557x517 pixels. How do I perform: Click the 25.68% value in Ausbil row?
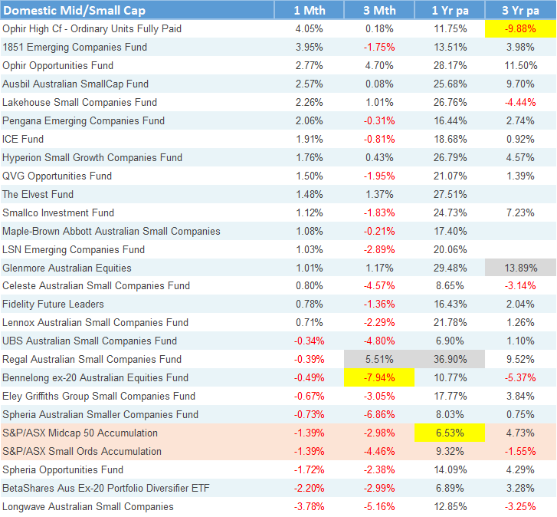pyautogui.click(x=450, y=84)
